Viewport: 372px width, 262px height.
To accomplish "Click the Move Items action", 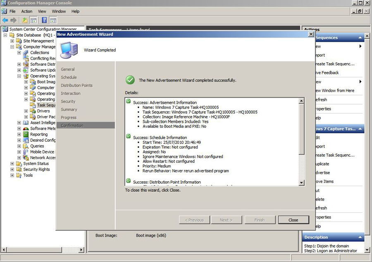I will point(324,181).
